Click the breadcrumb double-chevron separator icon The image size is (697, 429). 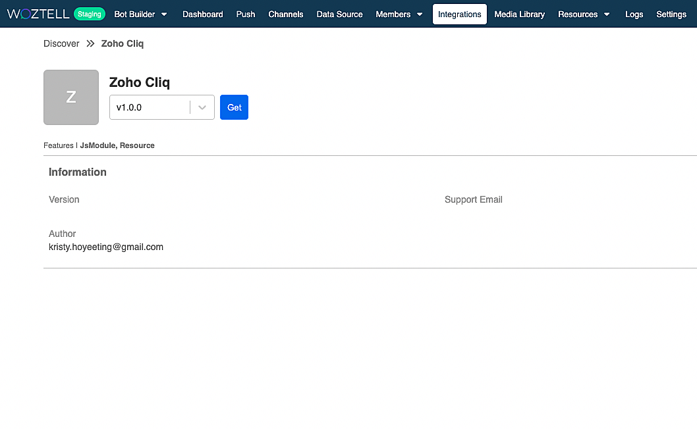(90, 43)
